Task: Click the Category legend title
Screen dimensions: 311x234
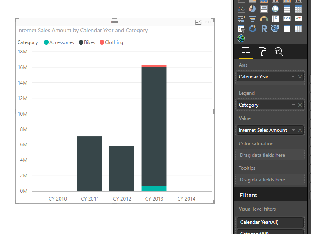Action: pos(28,42)
